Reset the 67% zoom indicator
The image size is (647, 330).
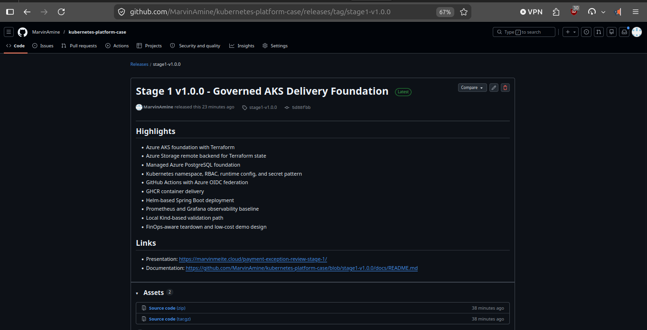445,12
